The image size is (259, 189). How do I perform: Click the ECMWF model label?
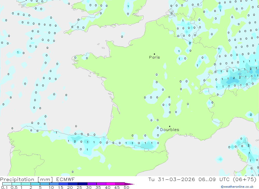66,179
